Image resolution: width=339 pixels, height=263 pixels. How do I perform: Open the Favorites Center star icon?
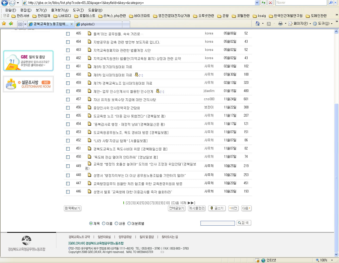(x=4, y=24)
